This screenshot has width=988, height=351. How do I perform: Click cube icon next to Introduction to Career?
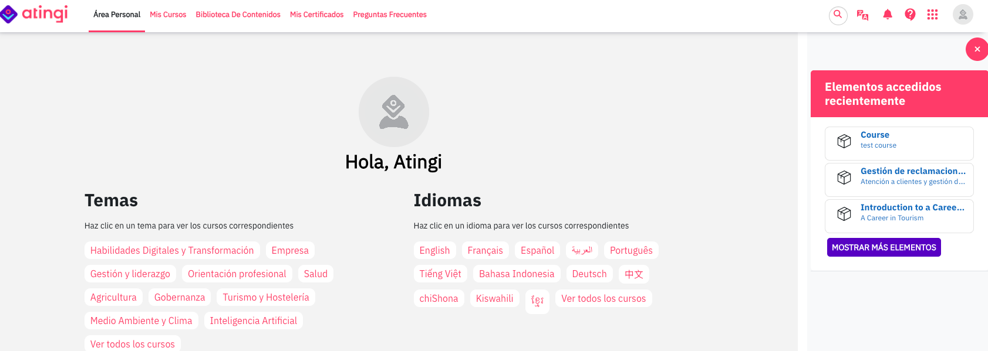coord(844,214)
